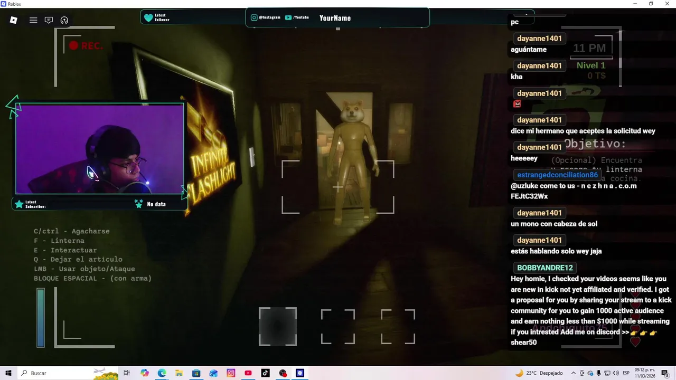This screenshot has width=676, height=380.
Task: Click the headset voice icon in Roblox
Action: 64,20
